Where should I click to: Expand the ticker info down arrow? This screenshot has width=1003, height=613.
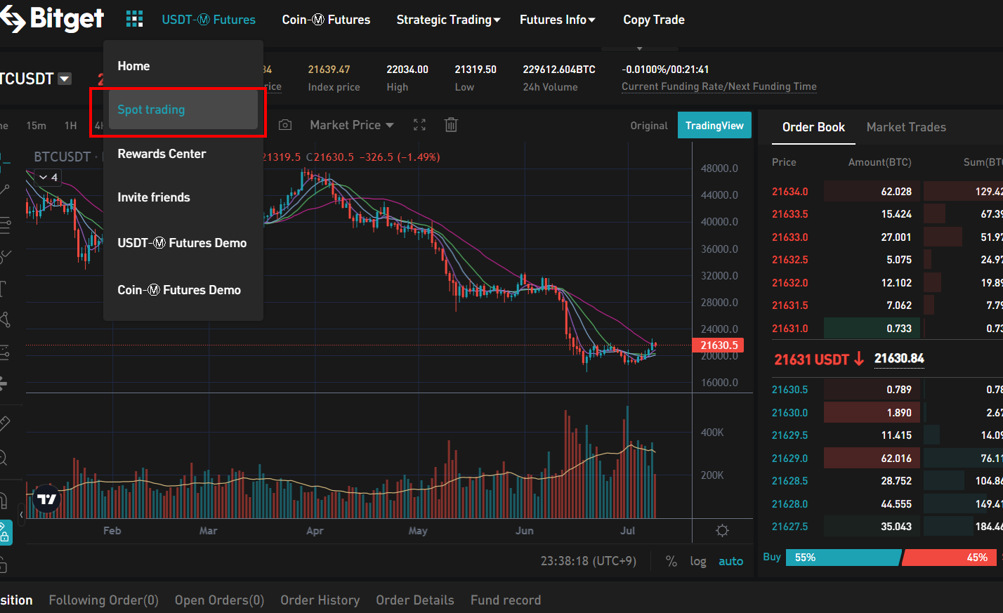point(639,48)
